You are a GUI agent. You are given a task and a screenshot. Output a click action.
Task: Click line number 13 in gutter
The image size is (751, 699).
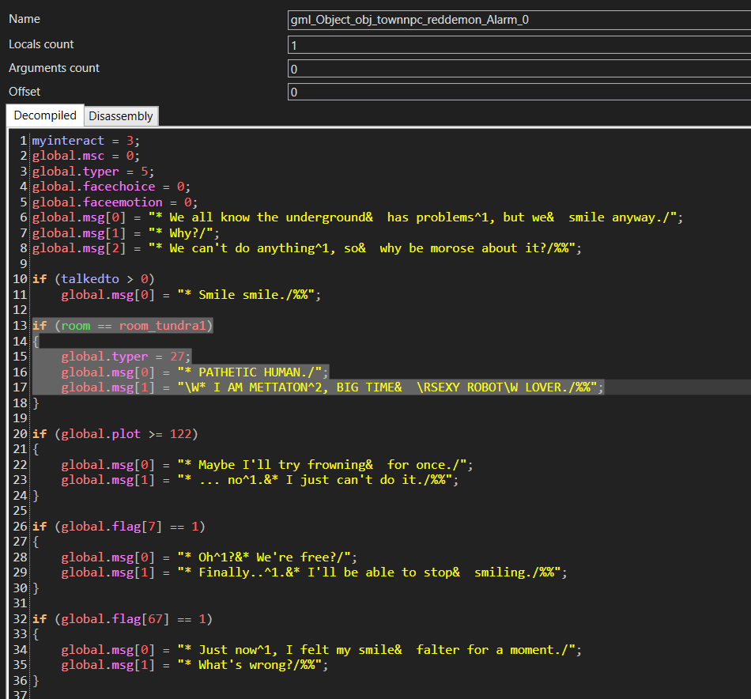point(20,326)
